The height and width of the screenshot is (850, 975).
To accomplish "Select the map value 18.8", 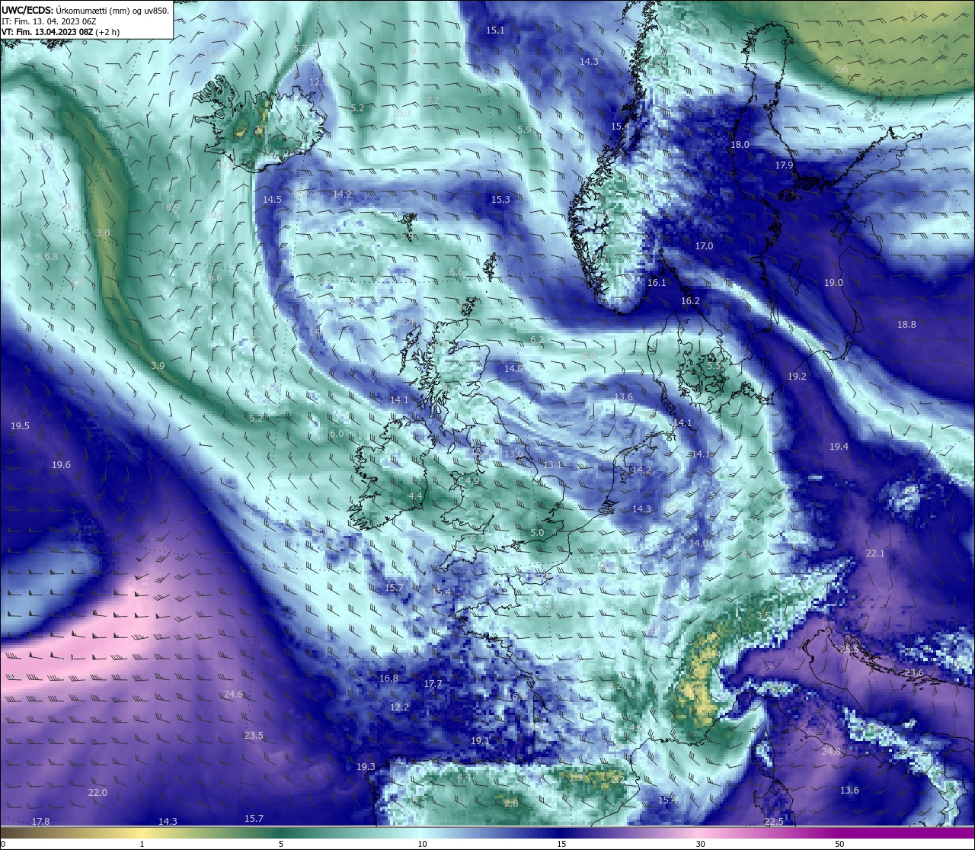I will pyautogui.click(x=906, y=324).
